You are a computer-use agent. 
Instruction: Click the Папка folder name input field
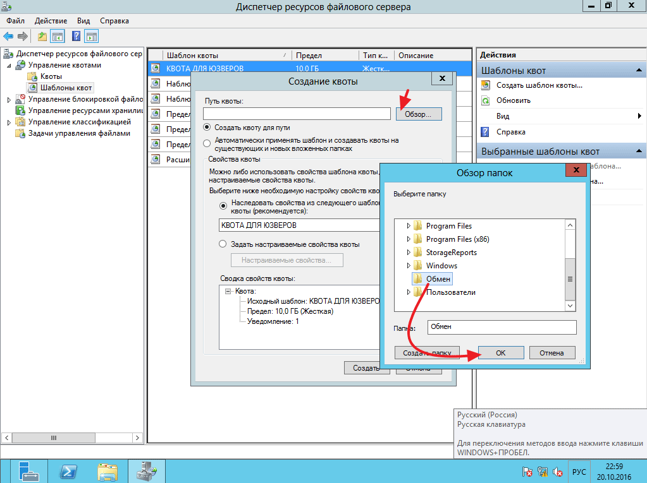[x=502, y=327]
